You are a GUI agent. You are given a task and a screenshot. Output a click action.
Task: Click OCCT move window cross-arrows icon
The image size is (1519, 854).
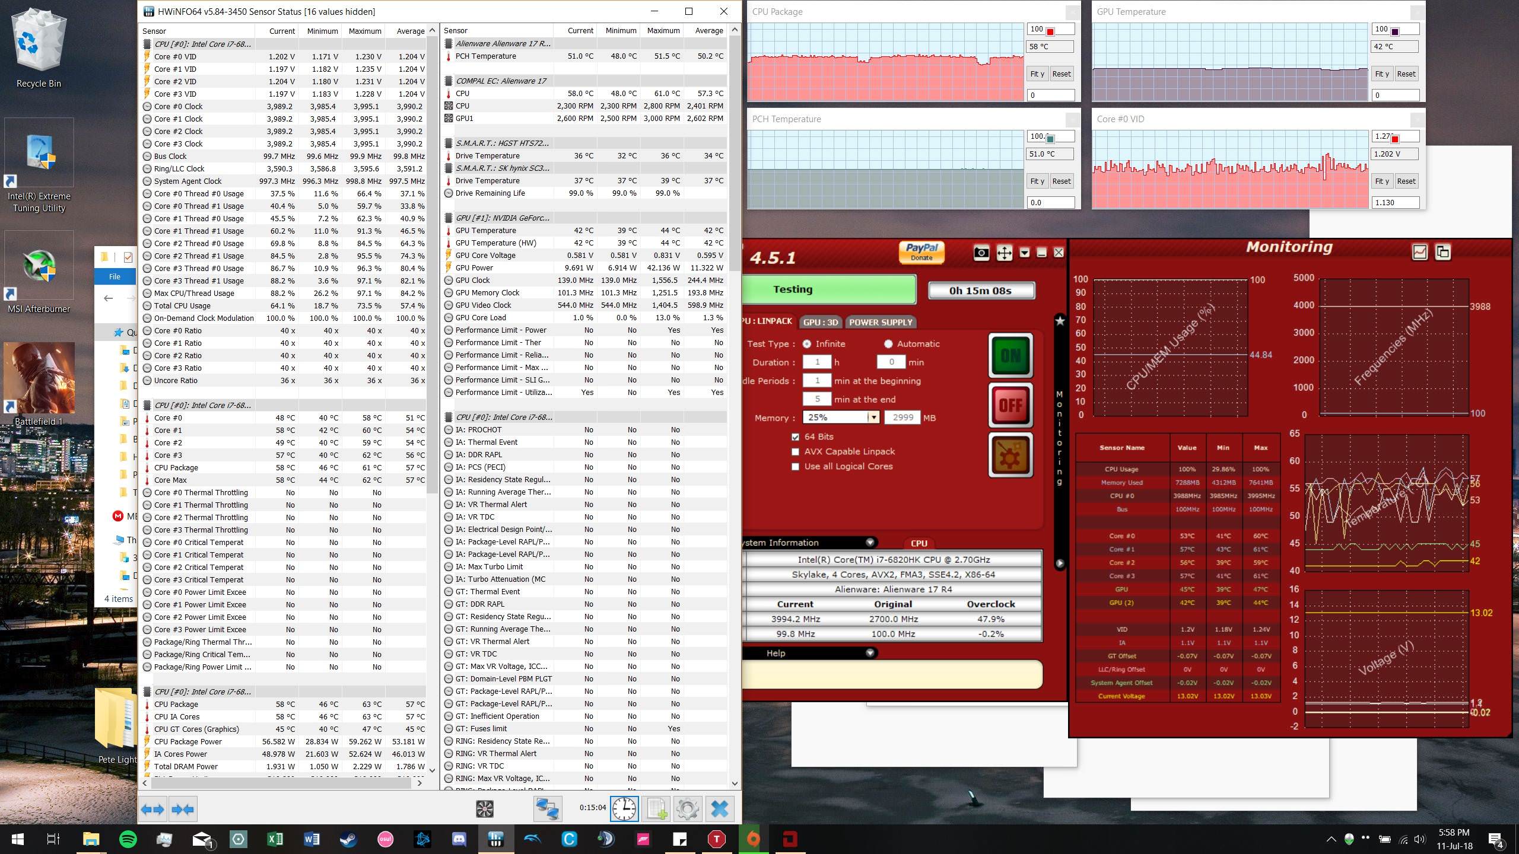click(x=1004, y=253)
